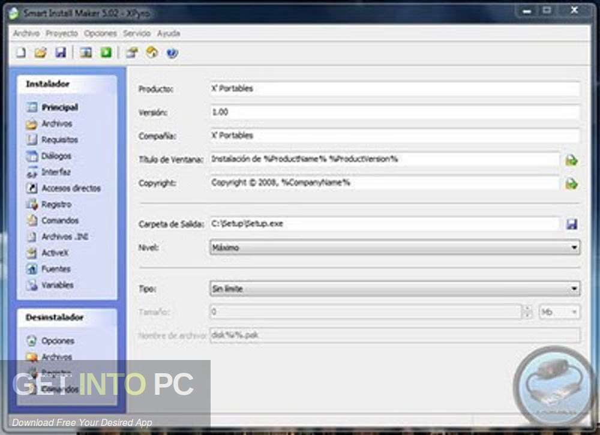Screen dimensions: 600x435
Task: Open the Proyecto menu
Action: [62, 33]
